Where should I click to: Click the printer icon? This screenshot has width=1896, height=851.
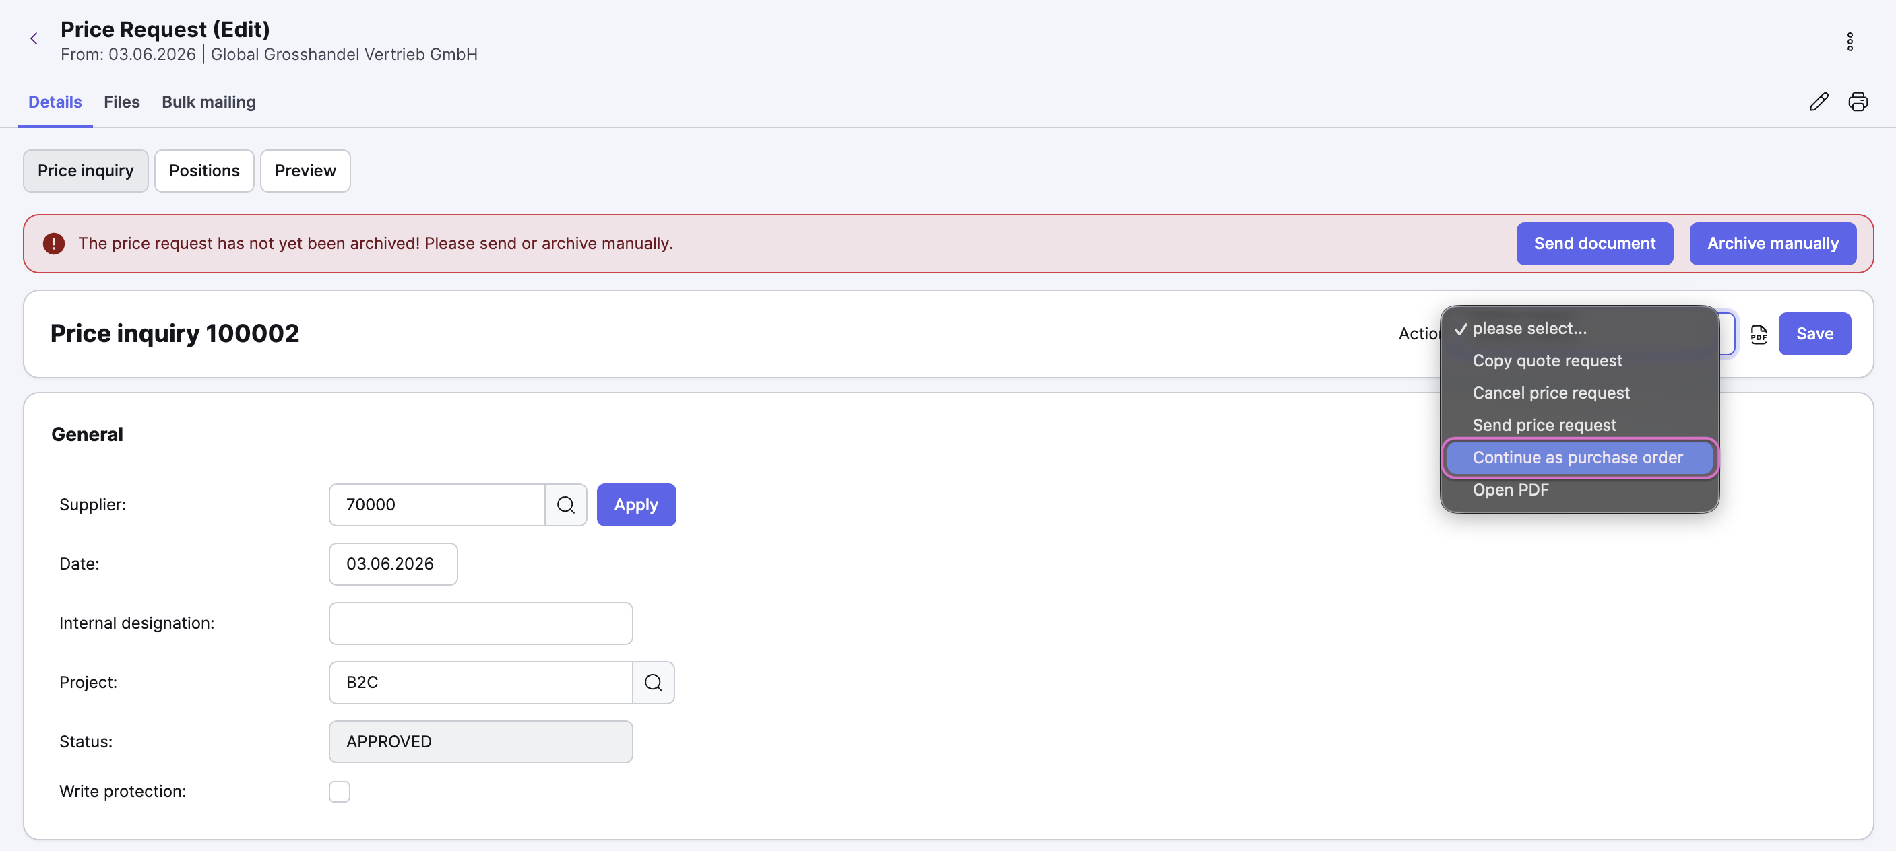[1858, 102]
